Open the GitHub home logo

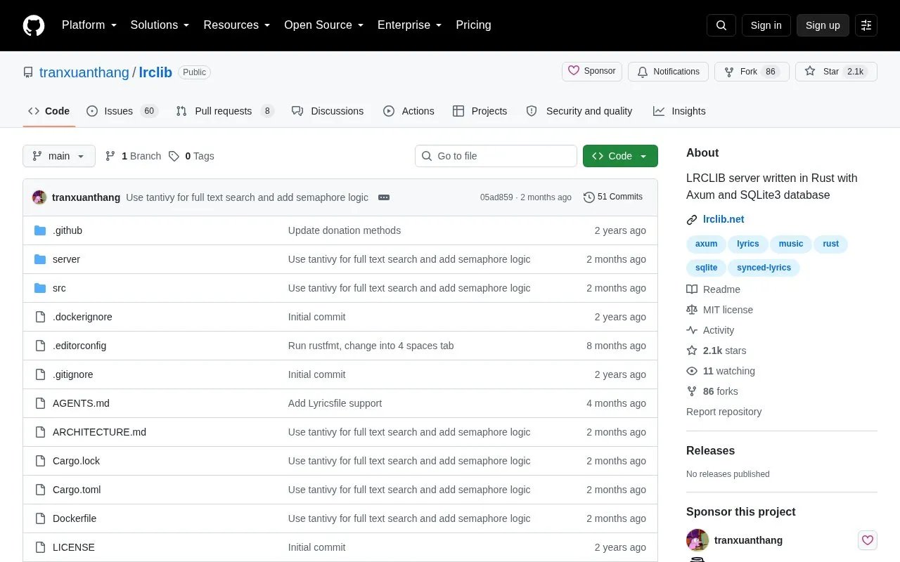point(34,25)
